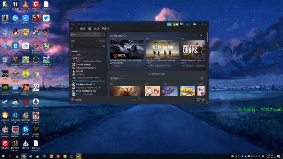283x159 pixels.
Task: Open the notification center in the system tray
Action: point(279,156)
